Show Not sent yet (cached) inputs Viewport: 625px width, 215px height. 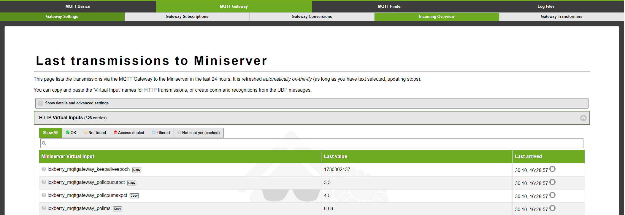(199, 133)
